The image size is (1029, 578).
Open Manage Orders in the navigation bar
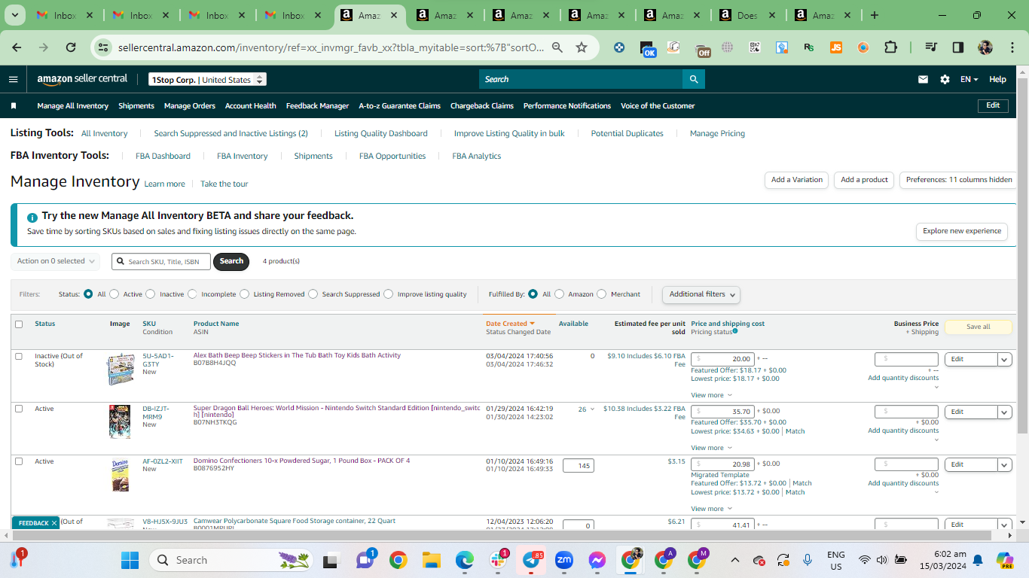[x=190, y=106]
